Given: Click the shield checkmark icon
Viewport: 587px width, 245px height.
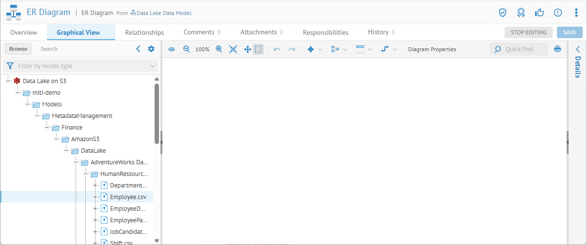Looking at the screenshot, I should [x=503, y=13].
